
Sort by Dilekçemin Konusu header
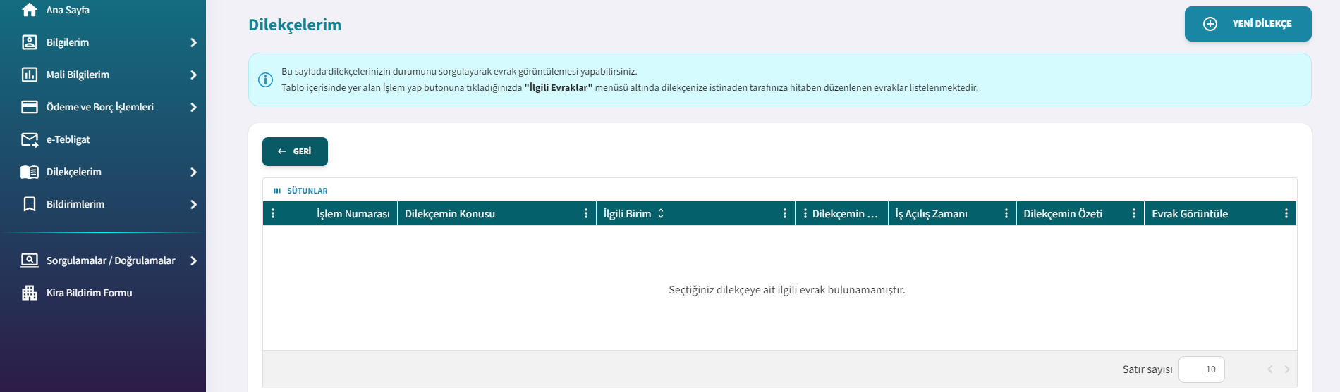(450, 213)
